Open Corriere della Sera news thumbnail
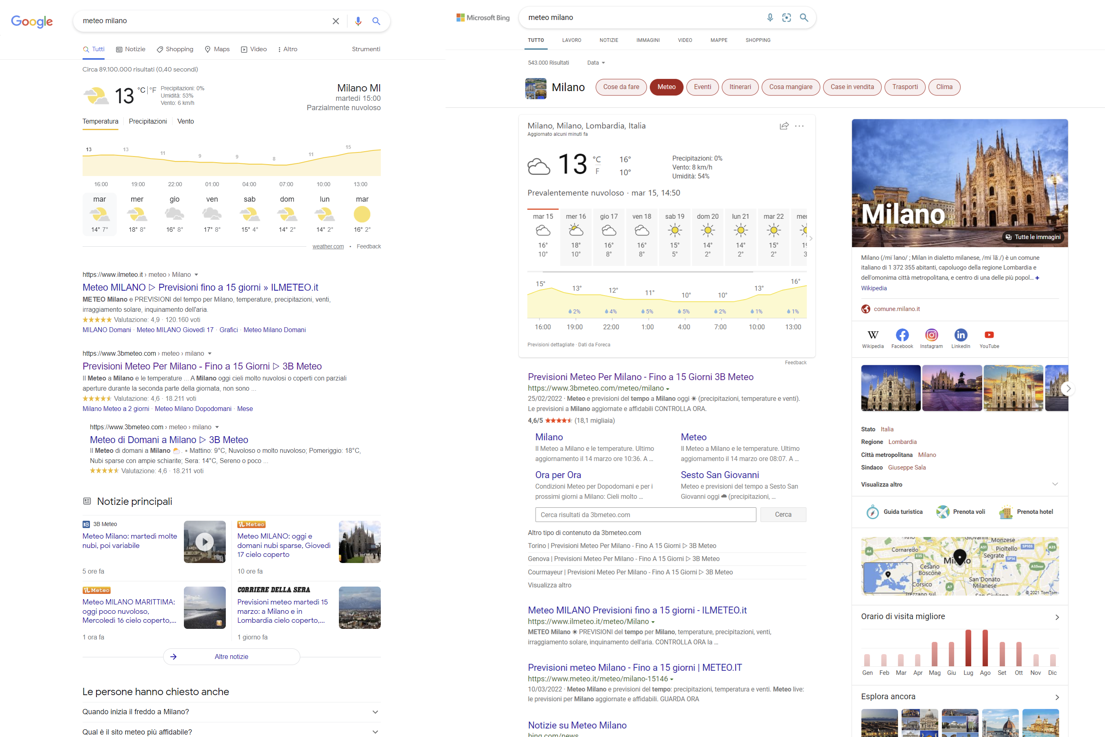 359,607
